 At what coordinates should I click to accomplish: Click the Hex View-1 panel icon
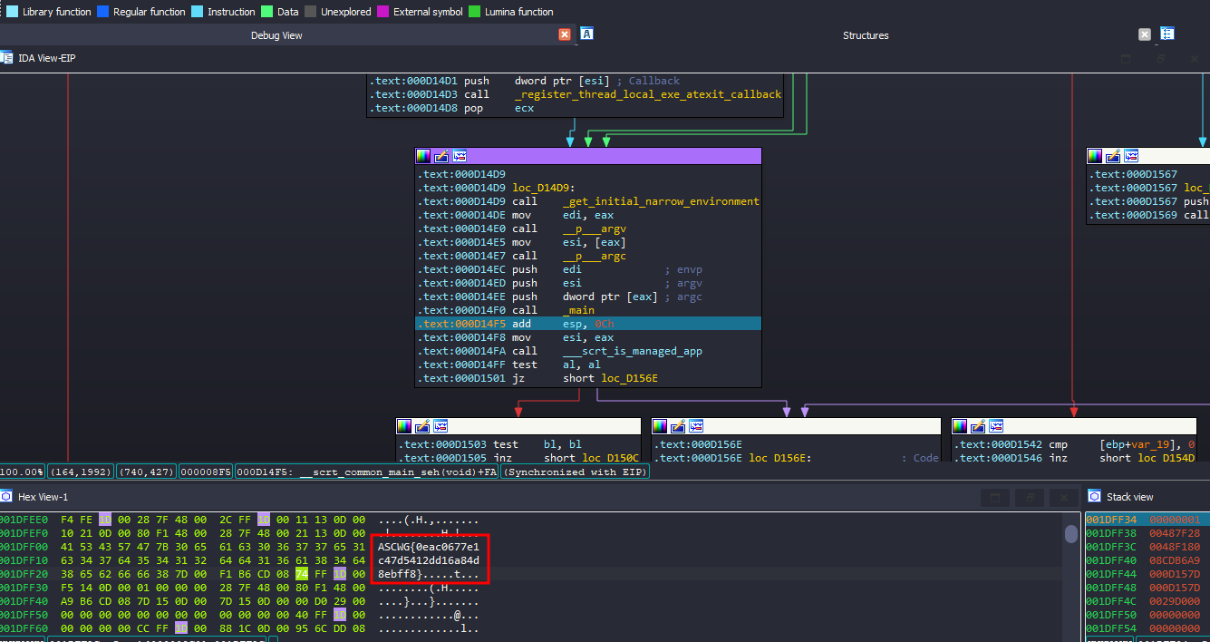(x=6, y=496)
